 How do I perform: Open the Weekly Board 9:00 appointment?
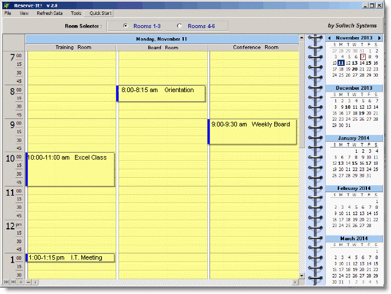point(252,132)
